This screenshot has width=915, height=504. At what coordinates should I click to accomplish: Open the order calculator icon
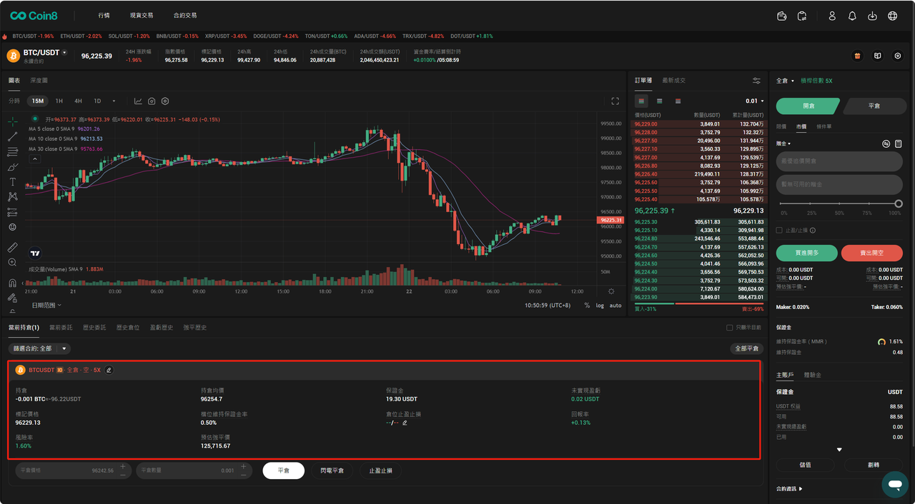899,143
